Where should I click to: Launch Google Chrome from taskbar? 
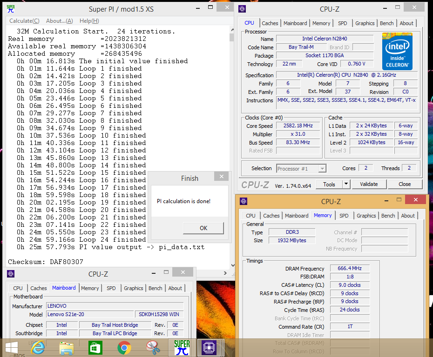click(124, 348)
